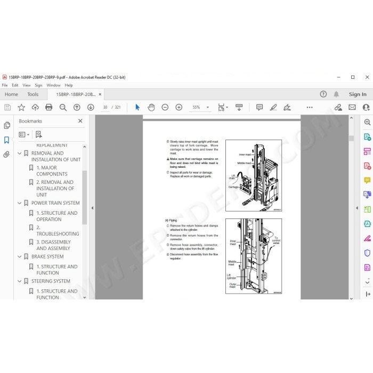Screen dimensions: 373x373
Task: Click the page number field
Action: tap(105, 107)
